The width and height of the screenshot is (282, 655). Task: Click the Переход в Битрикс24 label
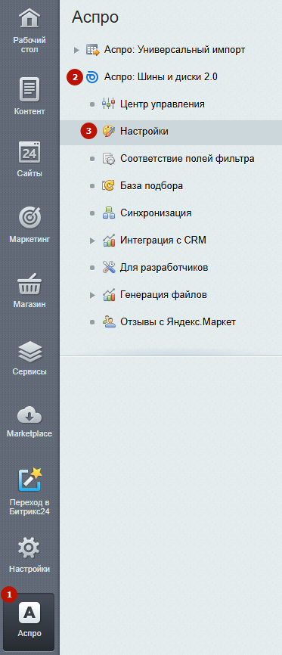click(x=29, y=507)
